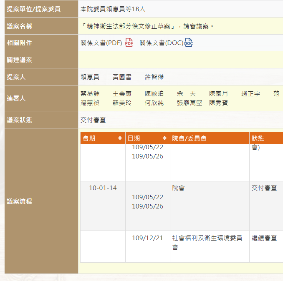Click the 相關附件 row label
The height and width of the screenshot is (281, 283).
coord(20,43)
